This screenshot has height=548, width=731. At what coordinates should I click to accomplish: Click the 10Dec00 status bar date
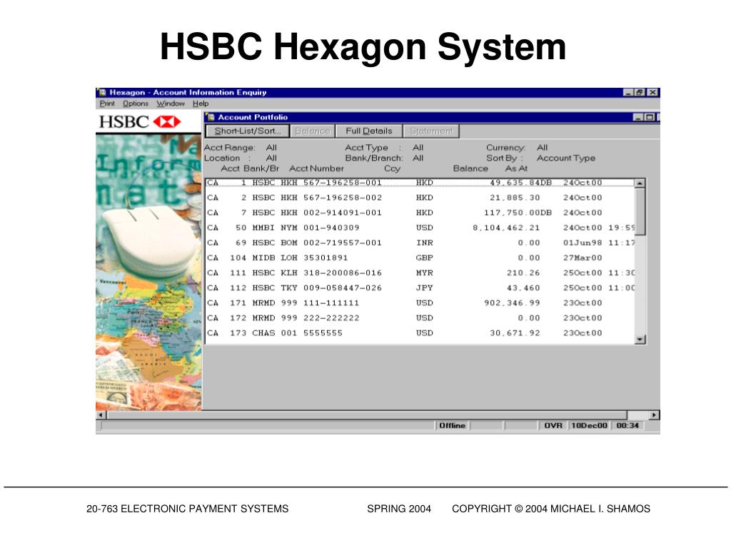(x=589, y=425)
